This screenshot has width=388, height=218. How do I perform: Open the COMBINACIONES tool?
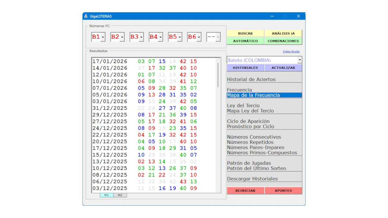click(x=283, y=41)
